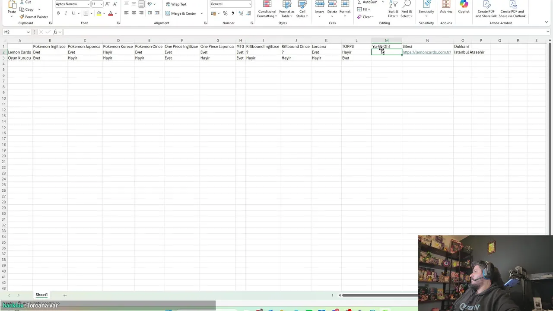Expand the formula bar
Screen dimensions: 553x311
tap(548, 32)
